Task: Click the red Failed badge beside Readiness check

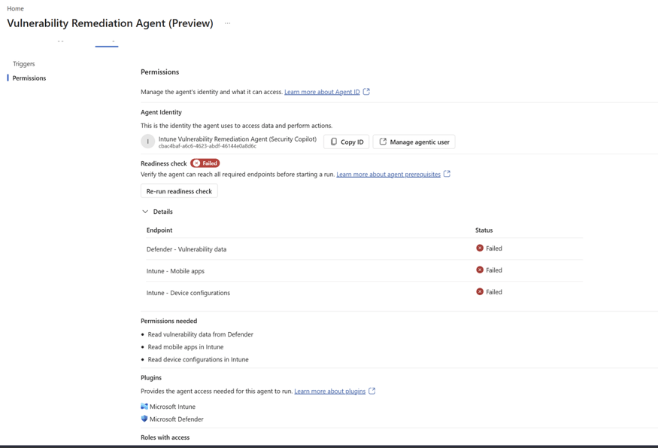Action: 205,163
